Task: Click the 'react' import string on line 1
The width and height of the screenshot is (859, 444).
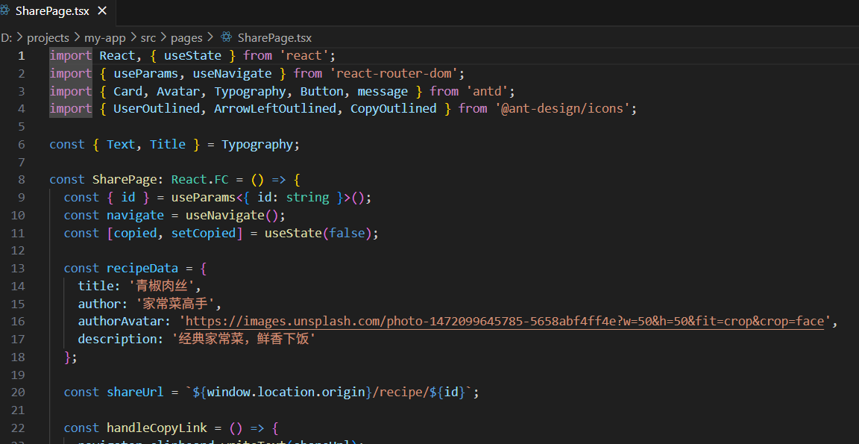Action: tap(304, 55)
